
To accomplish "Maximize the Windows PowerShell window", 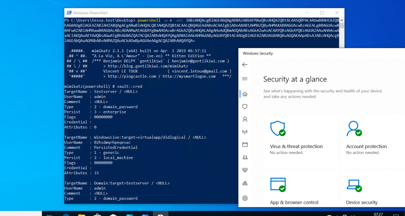I will (322, 13).
